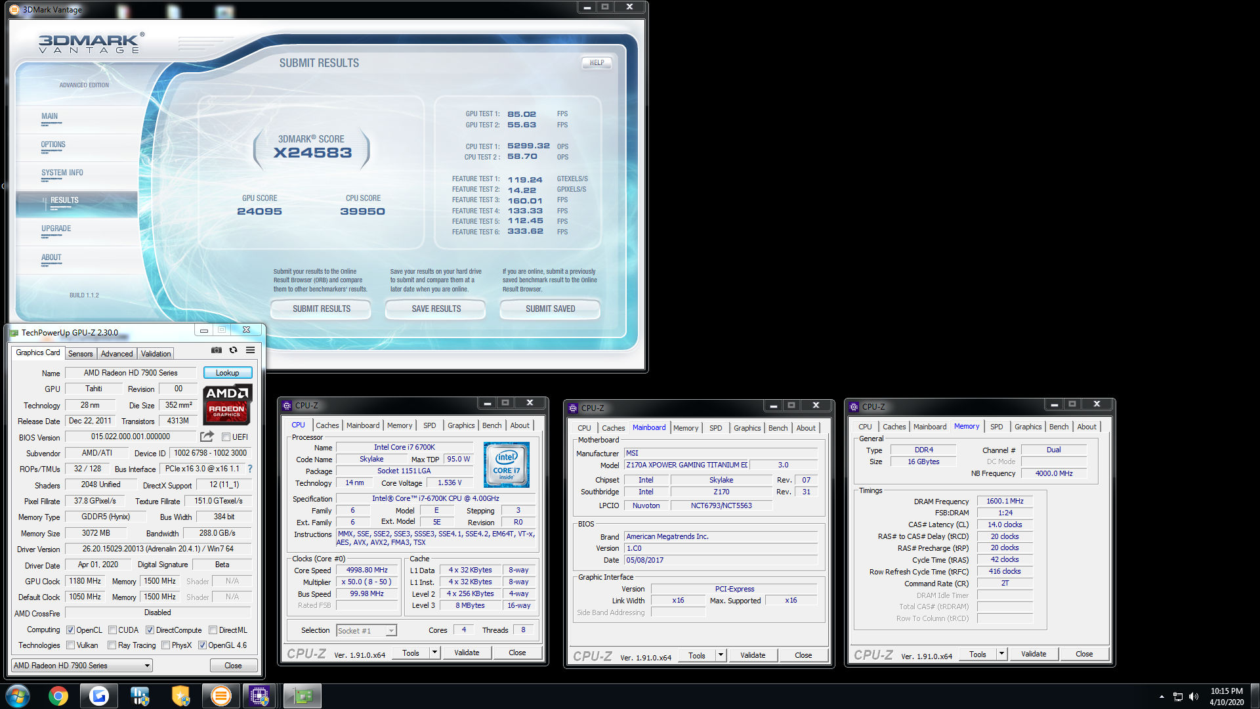Click the 3DMark Help button
1260x709 pixels.
[597, 63]
